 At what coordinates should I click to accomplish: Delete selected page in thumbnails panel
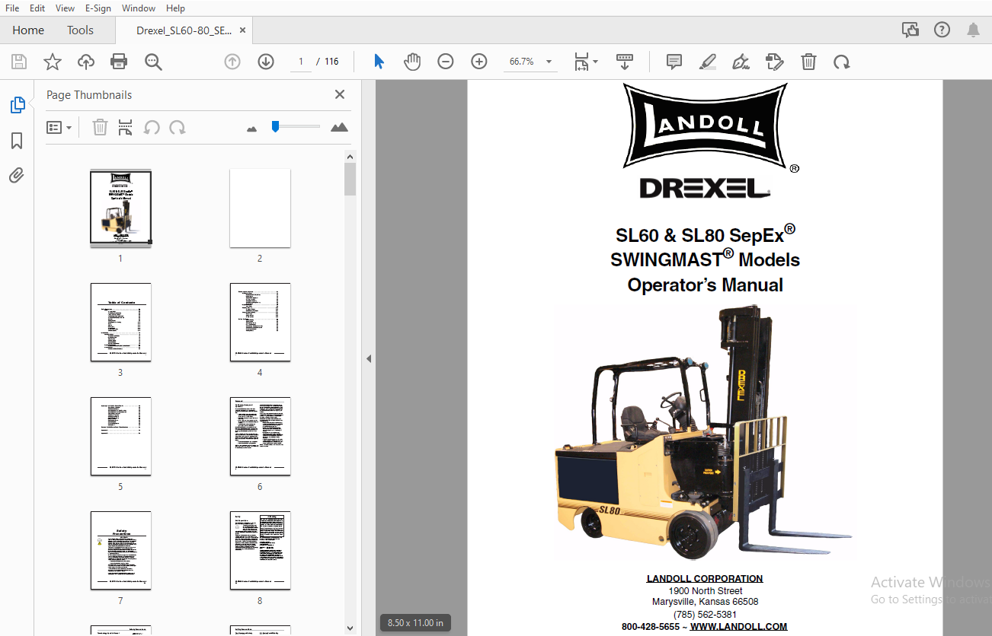coord(100,127)
